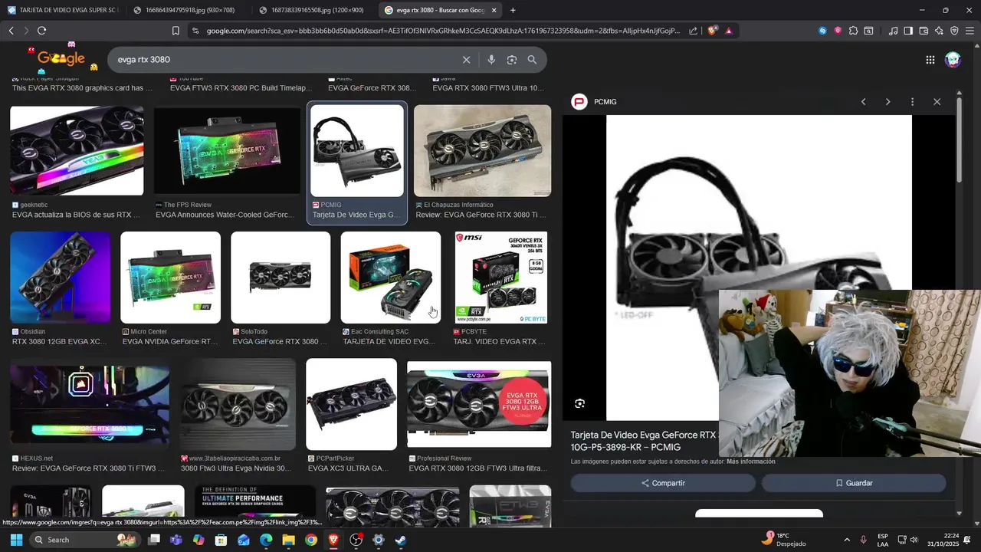Open File Explorer from the taskbar
Image resolution: width=981 pixels, height=552 pixels.
(289, 540)
